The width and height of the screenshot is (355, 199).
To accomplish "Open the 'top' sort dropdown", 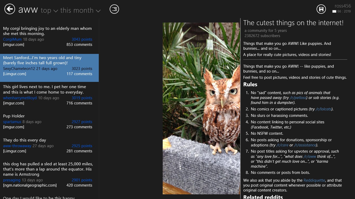I will tap(49, 10).
